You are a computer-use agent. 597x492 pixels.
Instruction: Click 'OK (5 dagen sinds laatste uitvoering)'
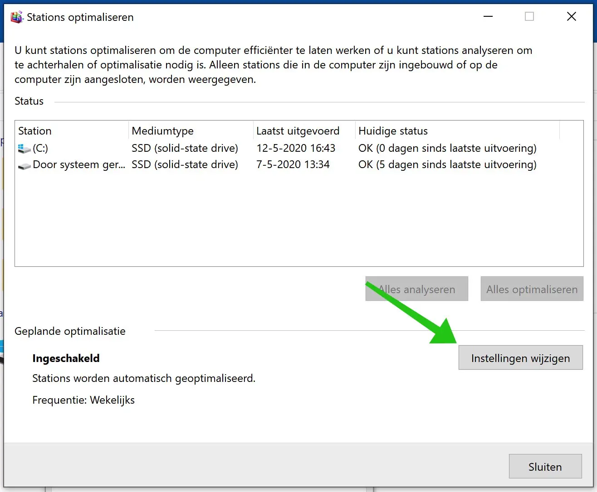pos(447,164)
